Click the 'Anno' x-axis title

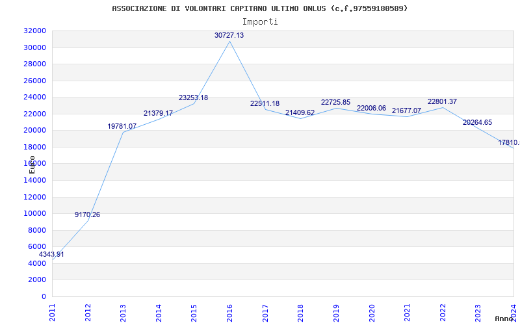click(x=504, y=318)
